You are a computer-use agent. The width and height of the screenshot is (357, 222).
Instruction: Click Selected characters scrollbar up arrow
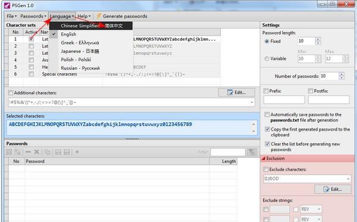click(253, 124)
